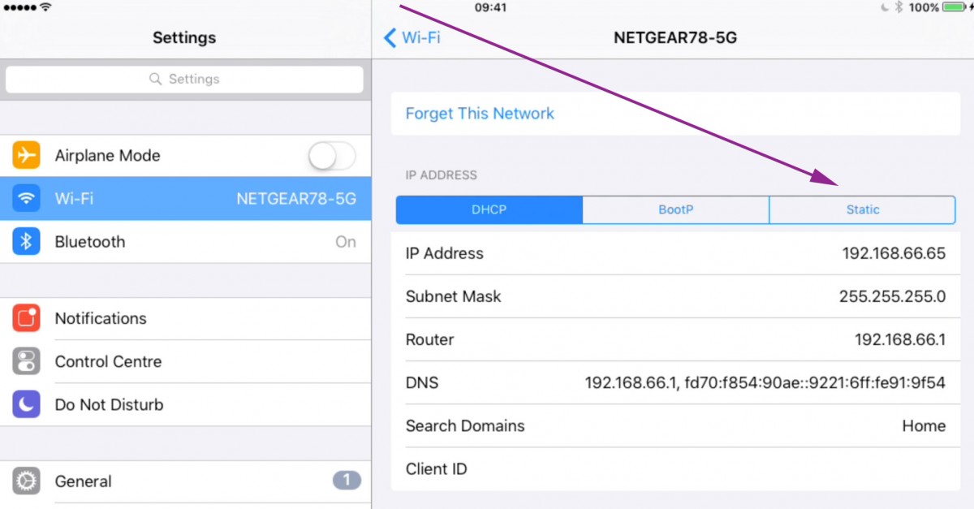
Task: Open General via the gear icon
Action: pos(26,481)
